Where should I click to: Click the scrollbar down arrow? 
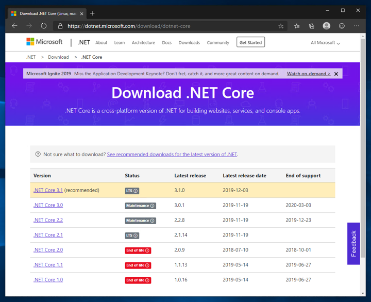tap(363, 293)
